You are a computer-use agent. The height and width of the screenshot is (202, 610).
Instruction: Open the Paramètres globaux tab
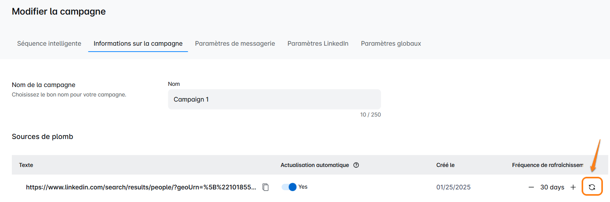(x=391, y=44)
